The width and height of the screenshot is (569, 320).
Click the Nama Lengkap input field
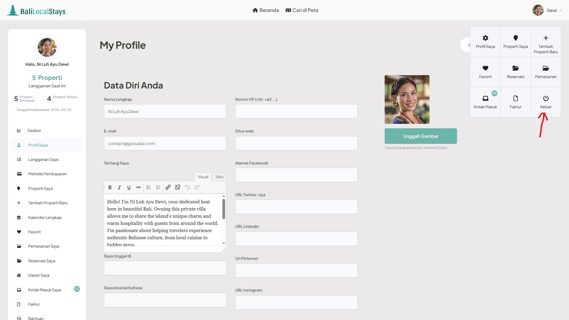[165, 111]
